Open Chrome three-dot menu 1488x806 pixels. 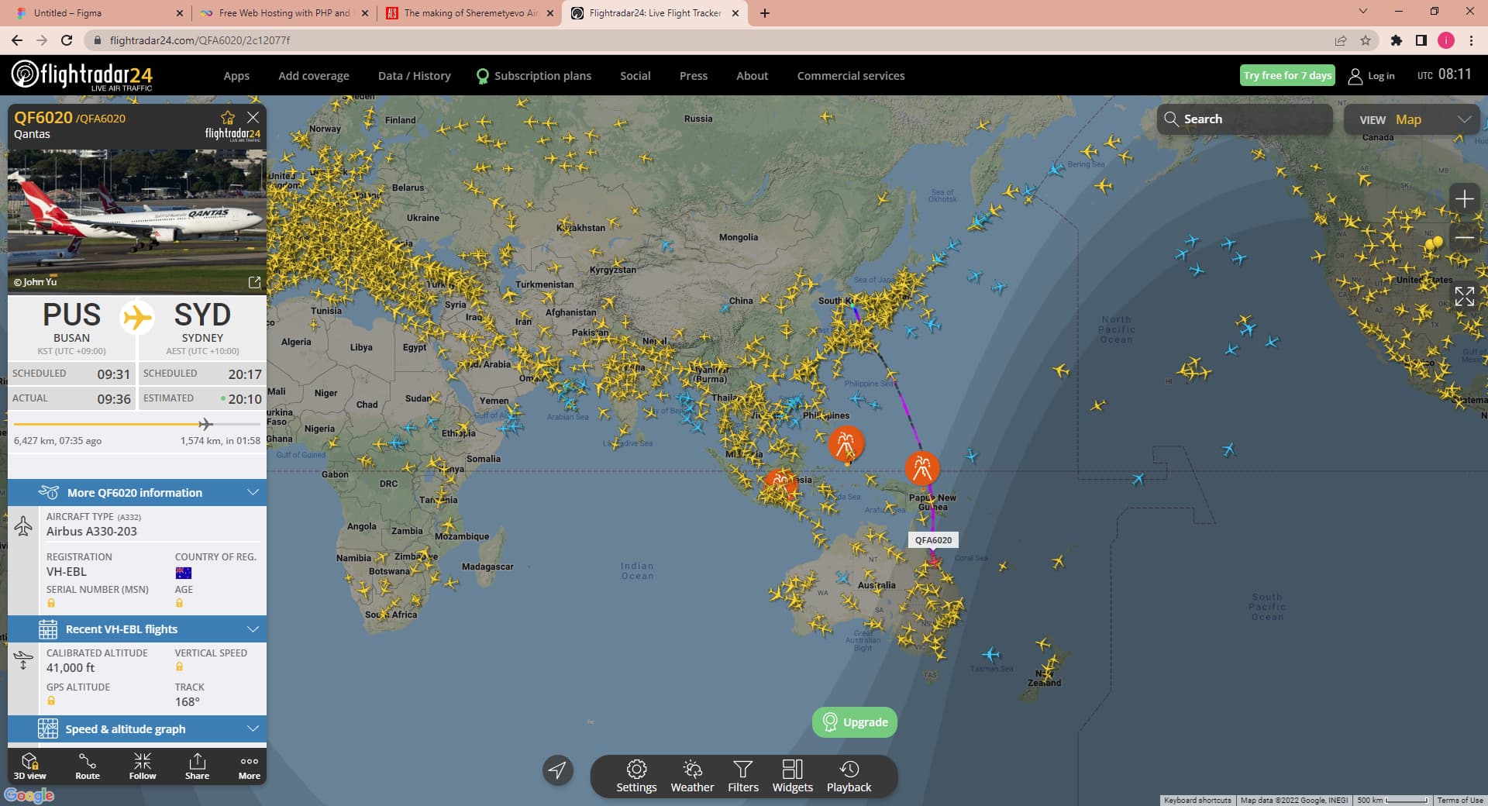[x=1471, y=40]
